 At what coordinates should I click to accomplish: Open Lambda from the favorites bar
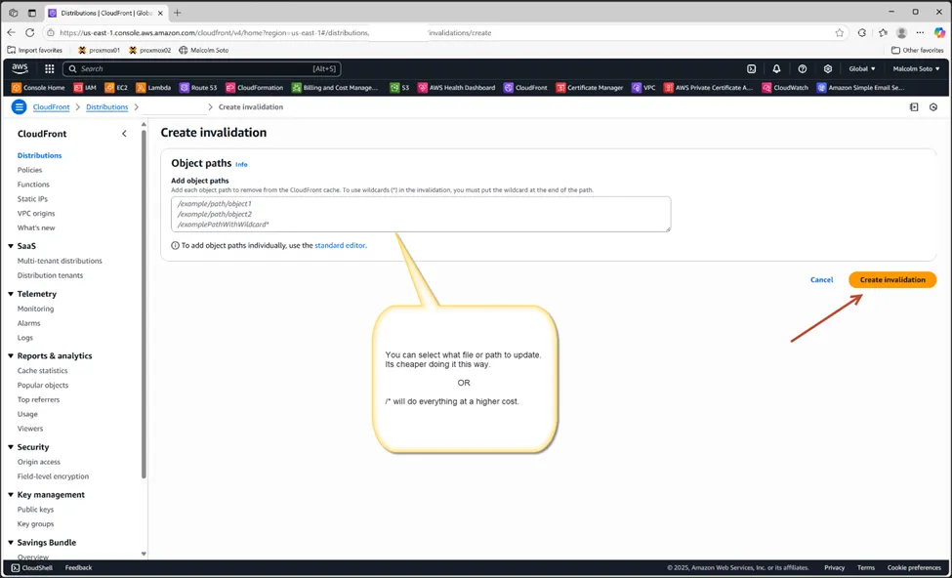tap(156, 87)
